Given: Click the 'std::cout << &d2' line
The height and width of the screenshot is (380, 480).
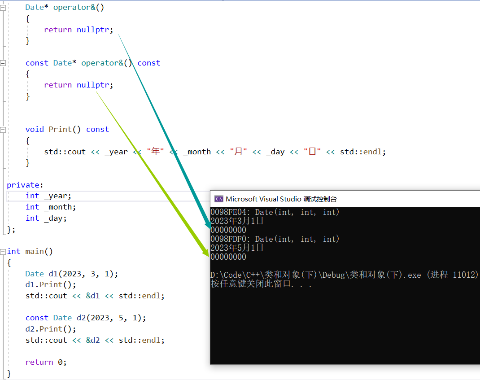Looking at the screenshot, I should [x=95, y=340].
